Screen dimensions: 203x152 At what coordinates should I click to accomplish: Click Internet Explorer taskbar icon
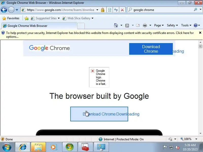pos(23,147)
